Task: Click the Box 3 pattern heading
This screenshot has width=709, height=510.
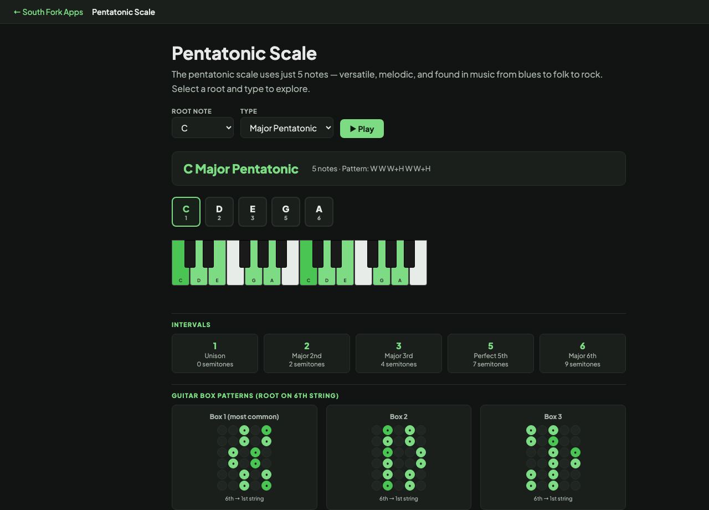Action: pyautogui.click(x=553, y=416)
